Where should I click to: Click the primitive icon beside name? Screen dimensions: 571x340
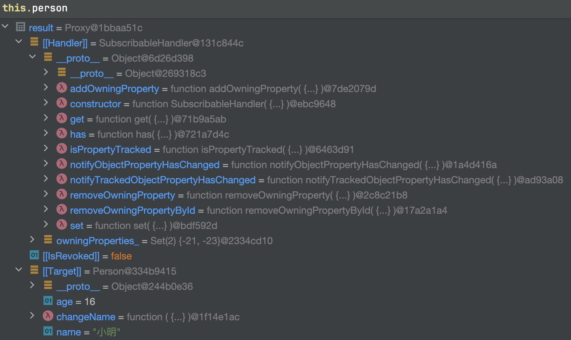(x=48, y=331)
